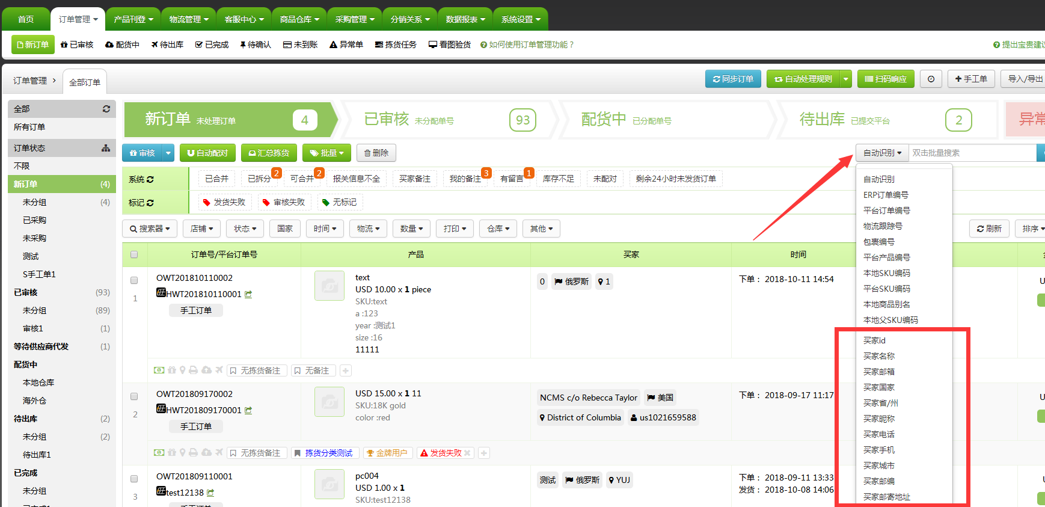Click the 删除 button

[376, 153]
